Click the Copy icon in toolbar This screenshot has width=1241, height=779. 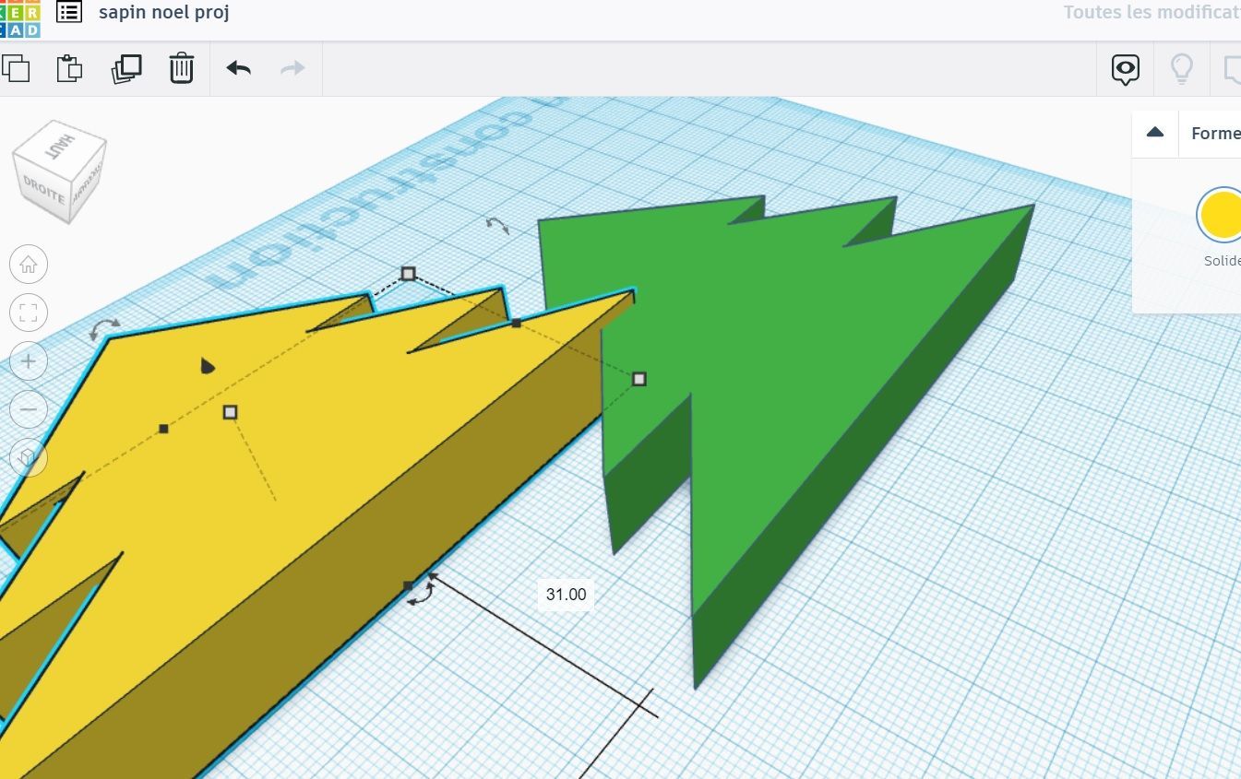click(15, 68)
